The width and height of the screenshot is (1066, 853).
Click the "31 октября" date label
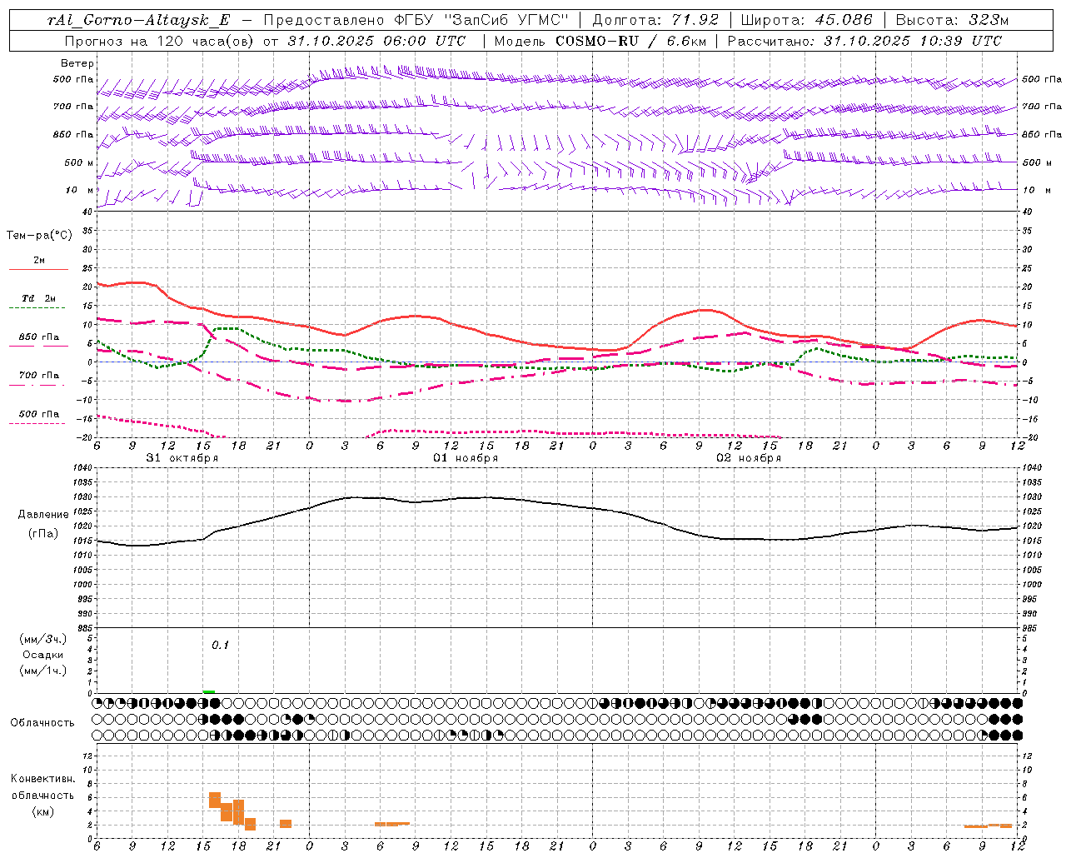pos(182,457)
